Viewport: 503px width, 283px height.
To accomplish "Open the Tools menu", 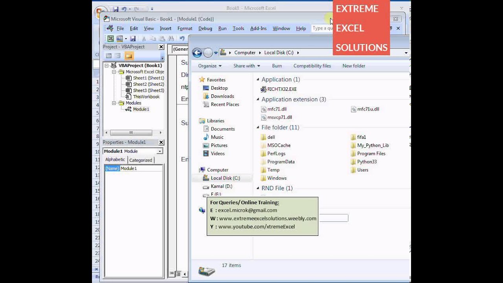I will (238, 28).
